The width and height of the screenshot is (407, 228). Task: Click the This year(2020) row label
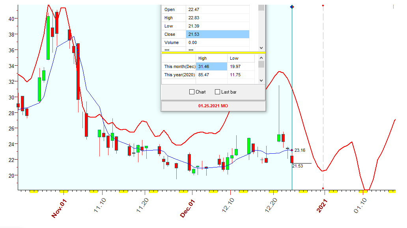[179, 75]
